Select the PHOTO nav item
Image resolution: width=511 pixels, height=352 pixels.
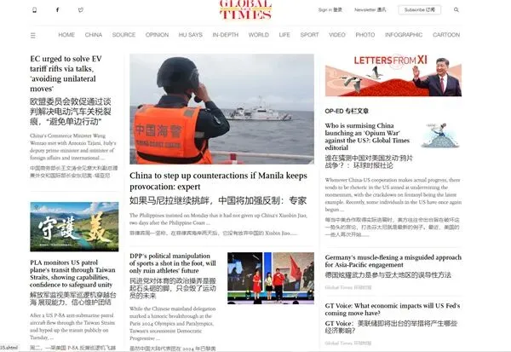tap(365, 35)
